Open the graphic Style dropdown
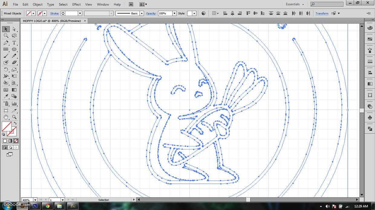 (194, 13)
